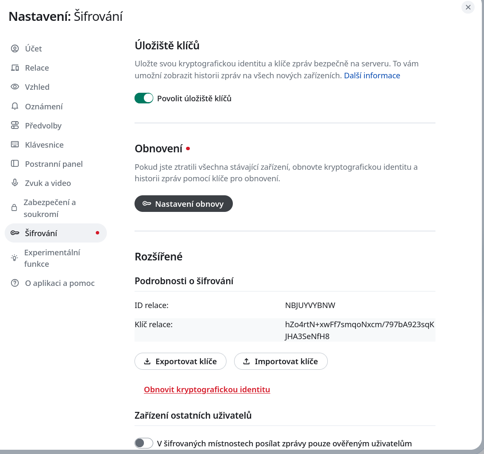This screenshot has height=454, width=484.
Task: Open the Další informace link
Action: pyautogui.click(x=372, y=75)
